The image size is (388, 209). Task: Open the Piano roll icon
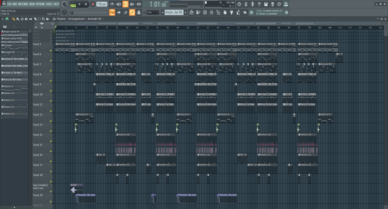point(198,12)
